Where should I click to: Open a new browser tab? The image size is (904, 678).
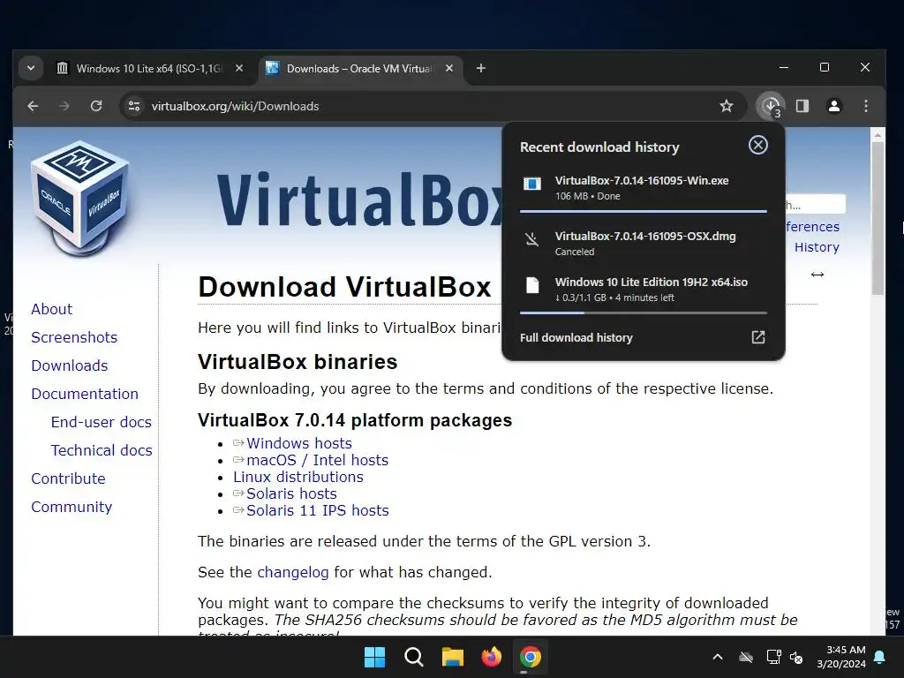coord(481,68)
